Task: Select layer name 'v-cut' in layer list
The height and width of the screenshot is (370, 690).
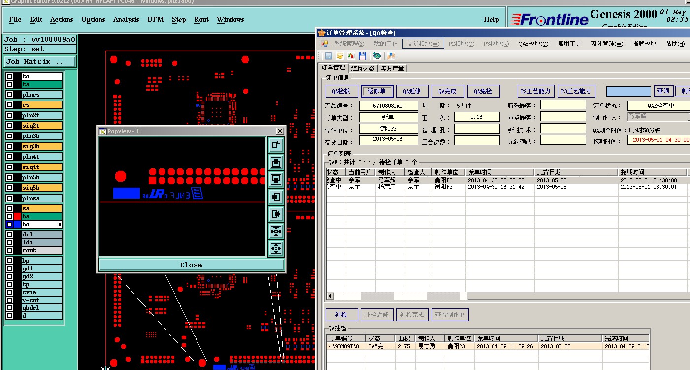Action: 42,300
